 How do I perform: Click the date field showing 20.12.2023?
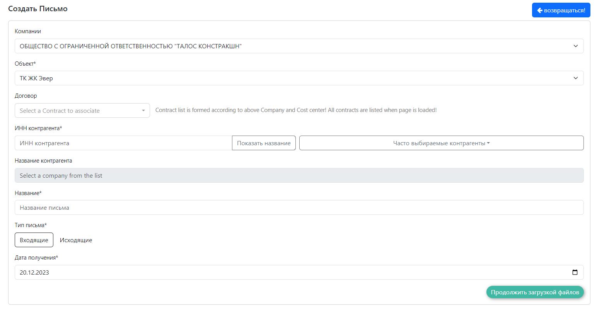[299, 272]
